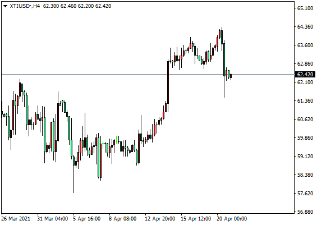
Task: Select the 26 Mar 2021 date label
Action: click(x=16, y=219)
